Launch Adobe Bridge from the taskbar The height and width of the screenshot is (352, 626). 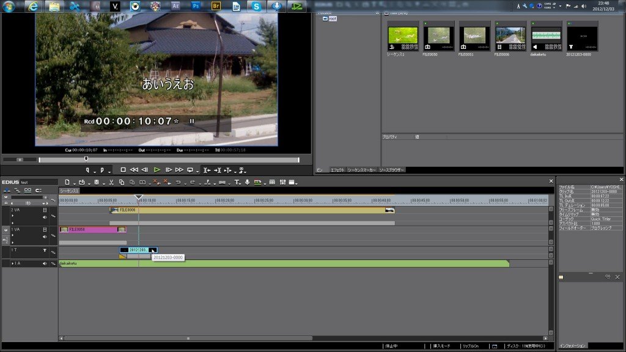[x=216, y=6]
